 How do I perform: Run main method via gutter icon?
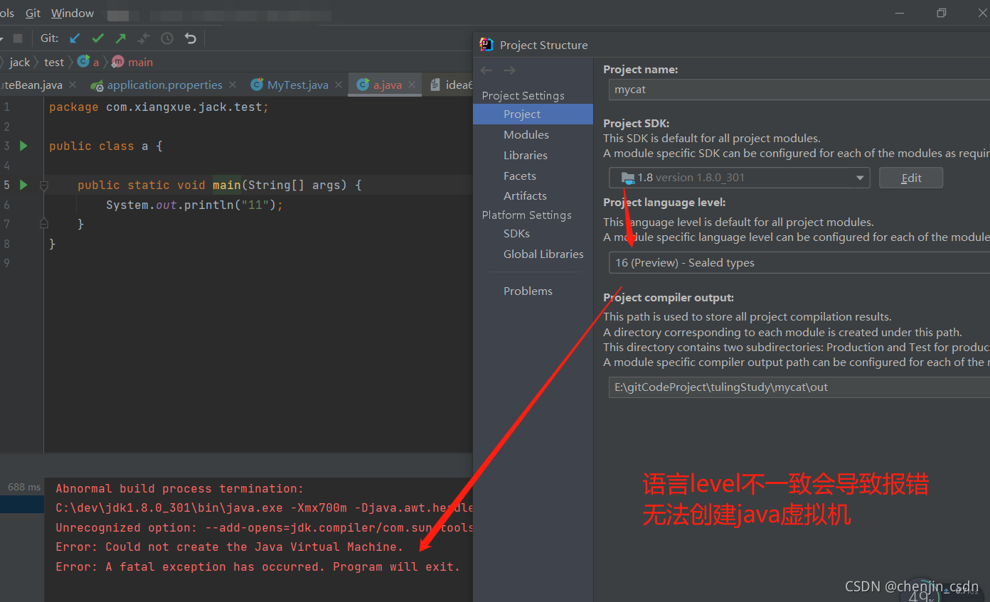pos(23,185)
